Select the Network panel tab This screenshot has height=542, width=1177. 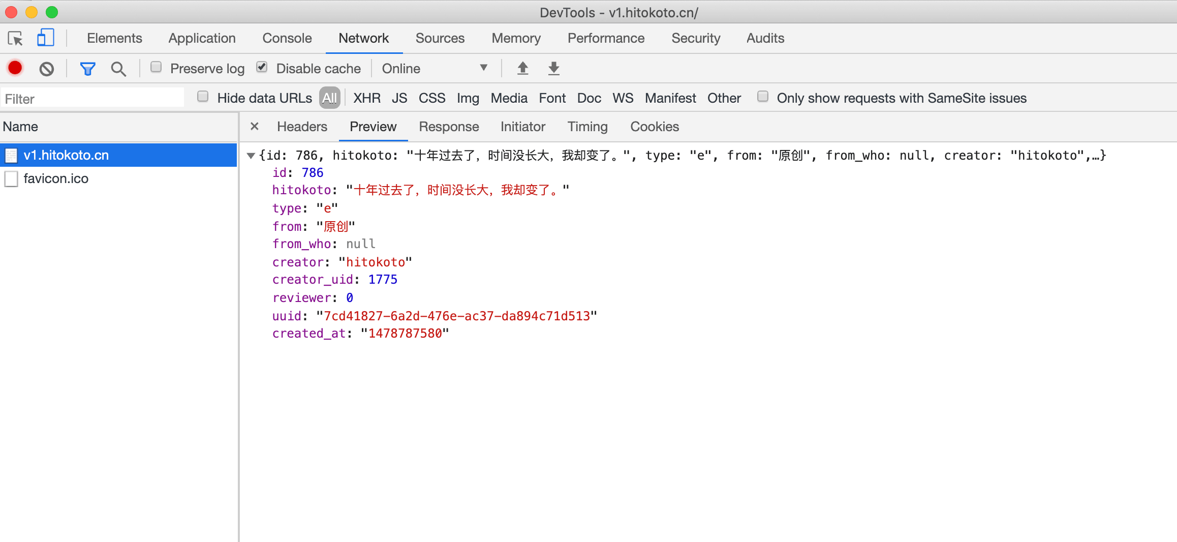pyautogui.click(x=363, y=38)
